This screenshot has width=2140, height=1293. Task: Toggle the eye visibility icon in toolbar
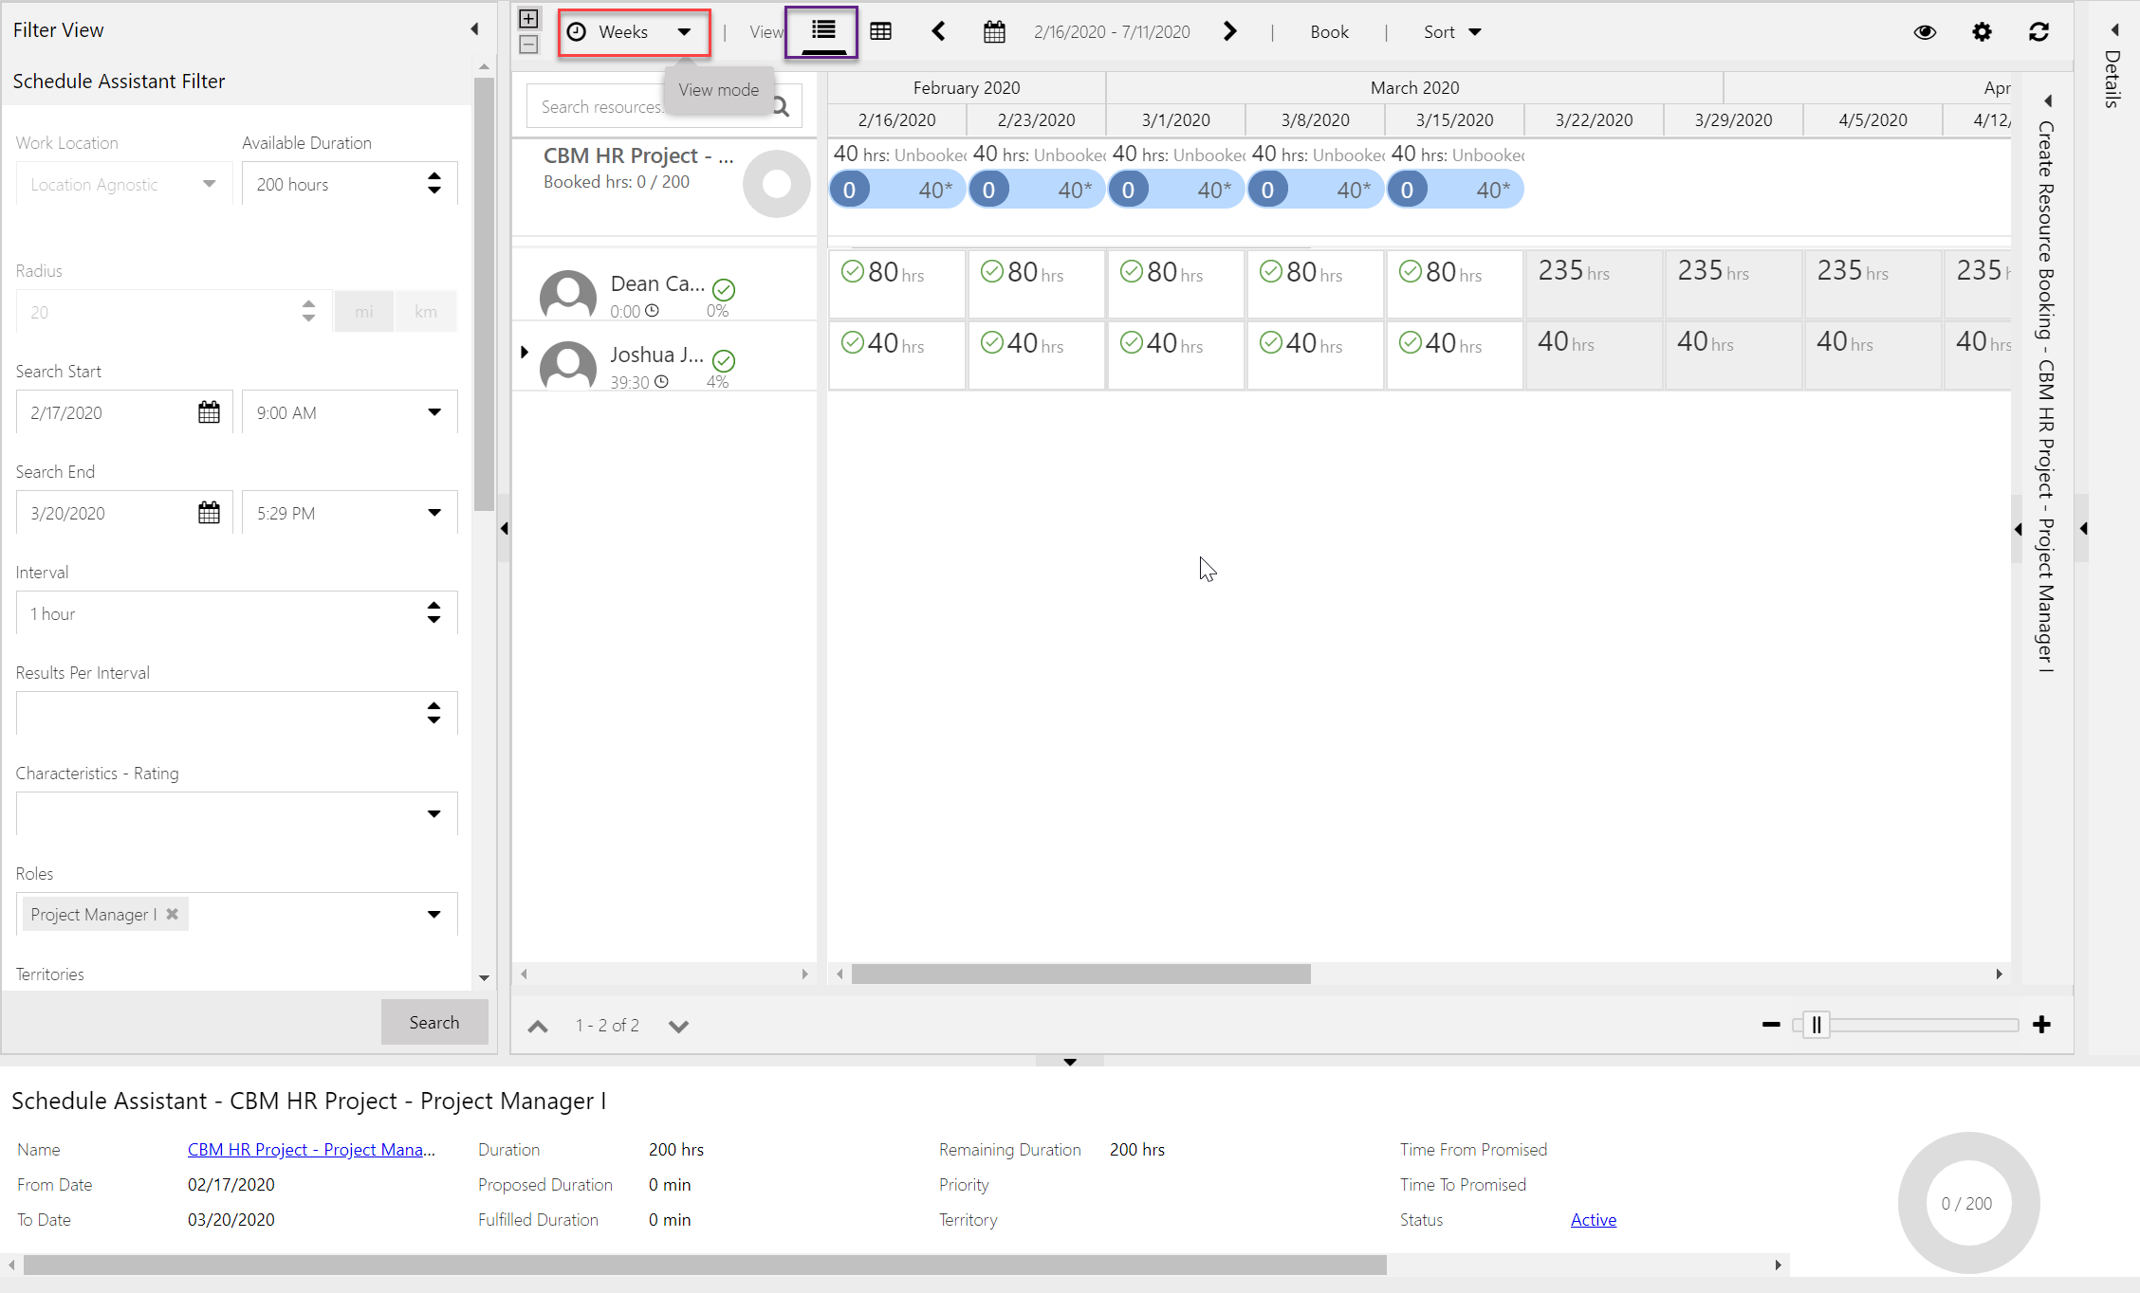coord(1925,32)
